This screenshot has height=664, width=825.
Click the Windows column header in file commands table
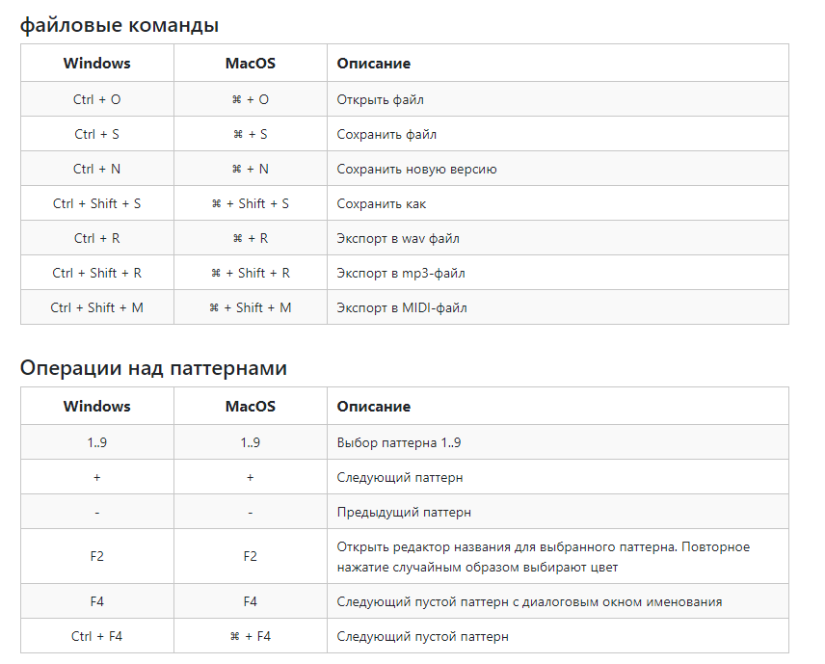pyautogui.click(x=96, y=64)
